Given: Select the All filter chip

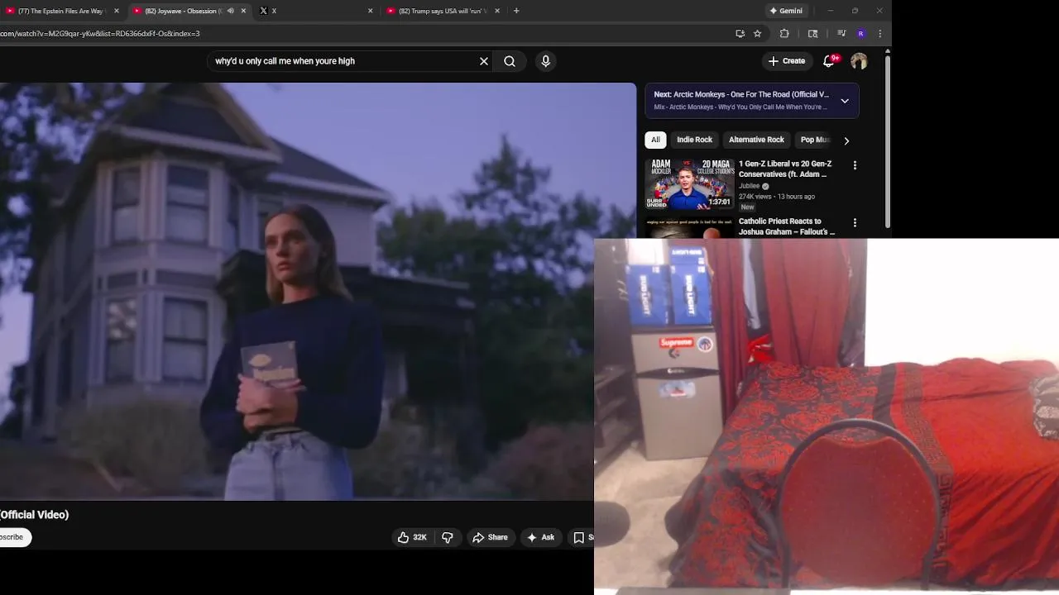Looking at the screenshot, I should click(655, 140).
